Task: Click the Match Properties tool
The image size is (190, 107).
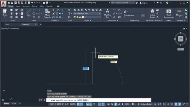Action: (47, 13)
